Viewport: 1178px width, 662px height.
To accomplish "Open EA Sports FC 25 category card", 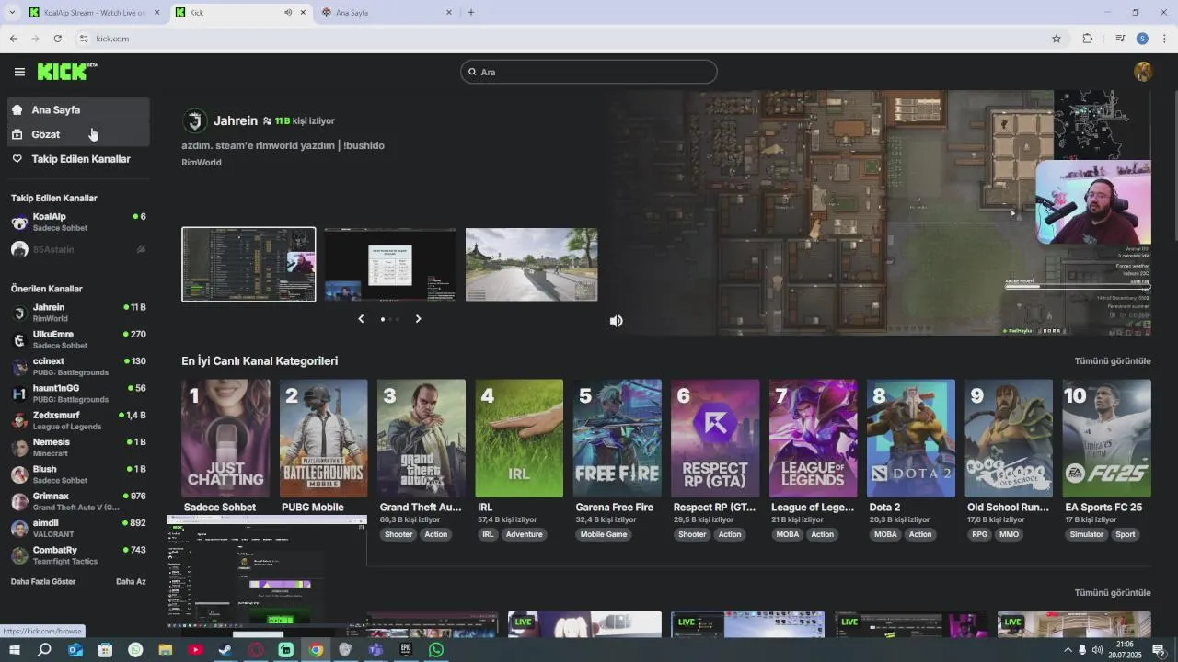I will (x=1106, y=439).
